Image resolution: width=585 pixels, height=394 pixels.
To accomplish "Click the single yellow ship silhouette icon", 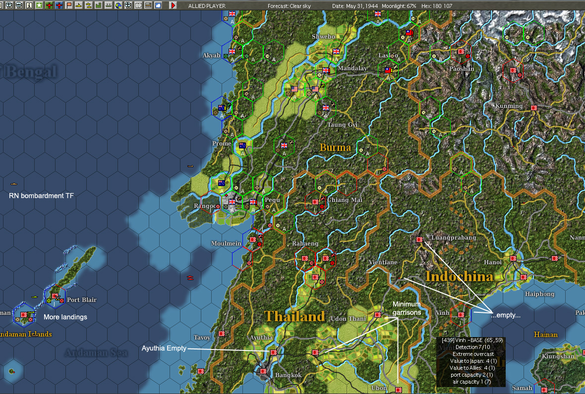I will click(79, 5).
